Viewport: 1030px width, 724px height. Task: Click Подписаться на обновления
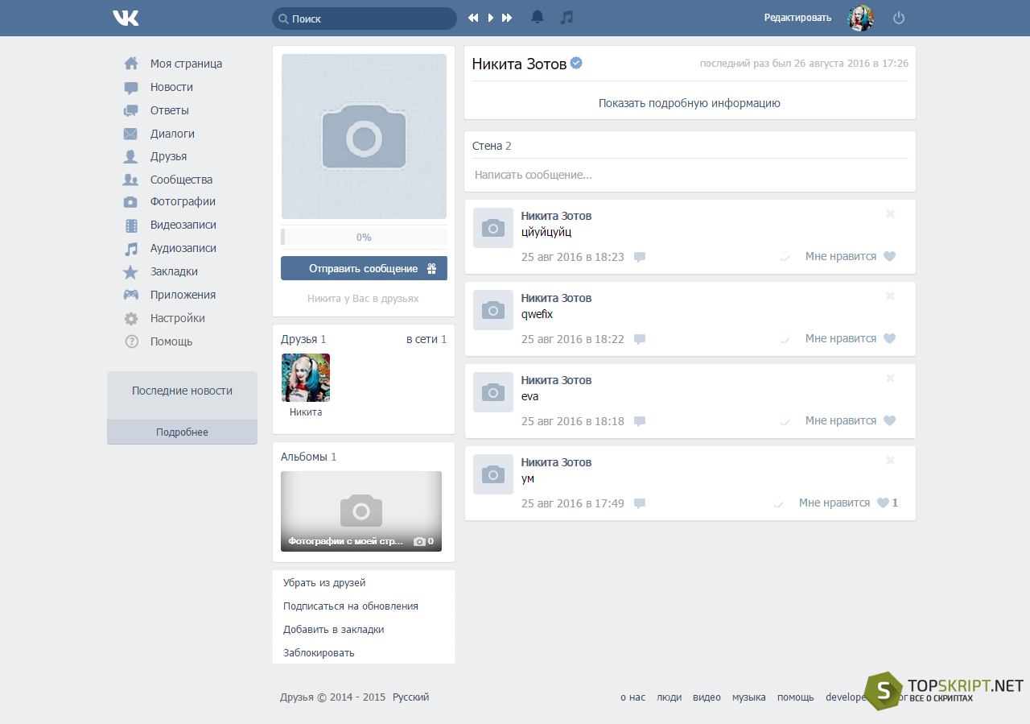pos(351,606)
